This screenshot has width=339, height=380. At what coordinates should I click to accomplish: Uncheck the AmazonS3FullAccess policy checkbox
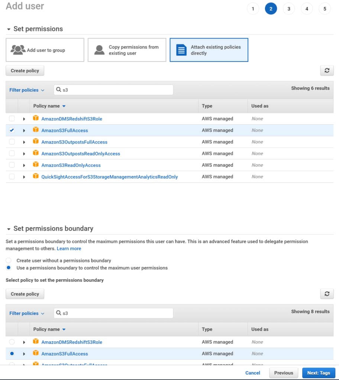[12, 130]
